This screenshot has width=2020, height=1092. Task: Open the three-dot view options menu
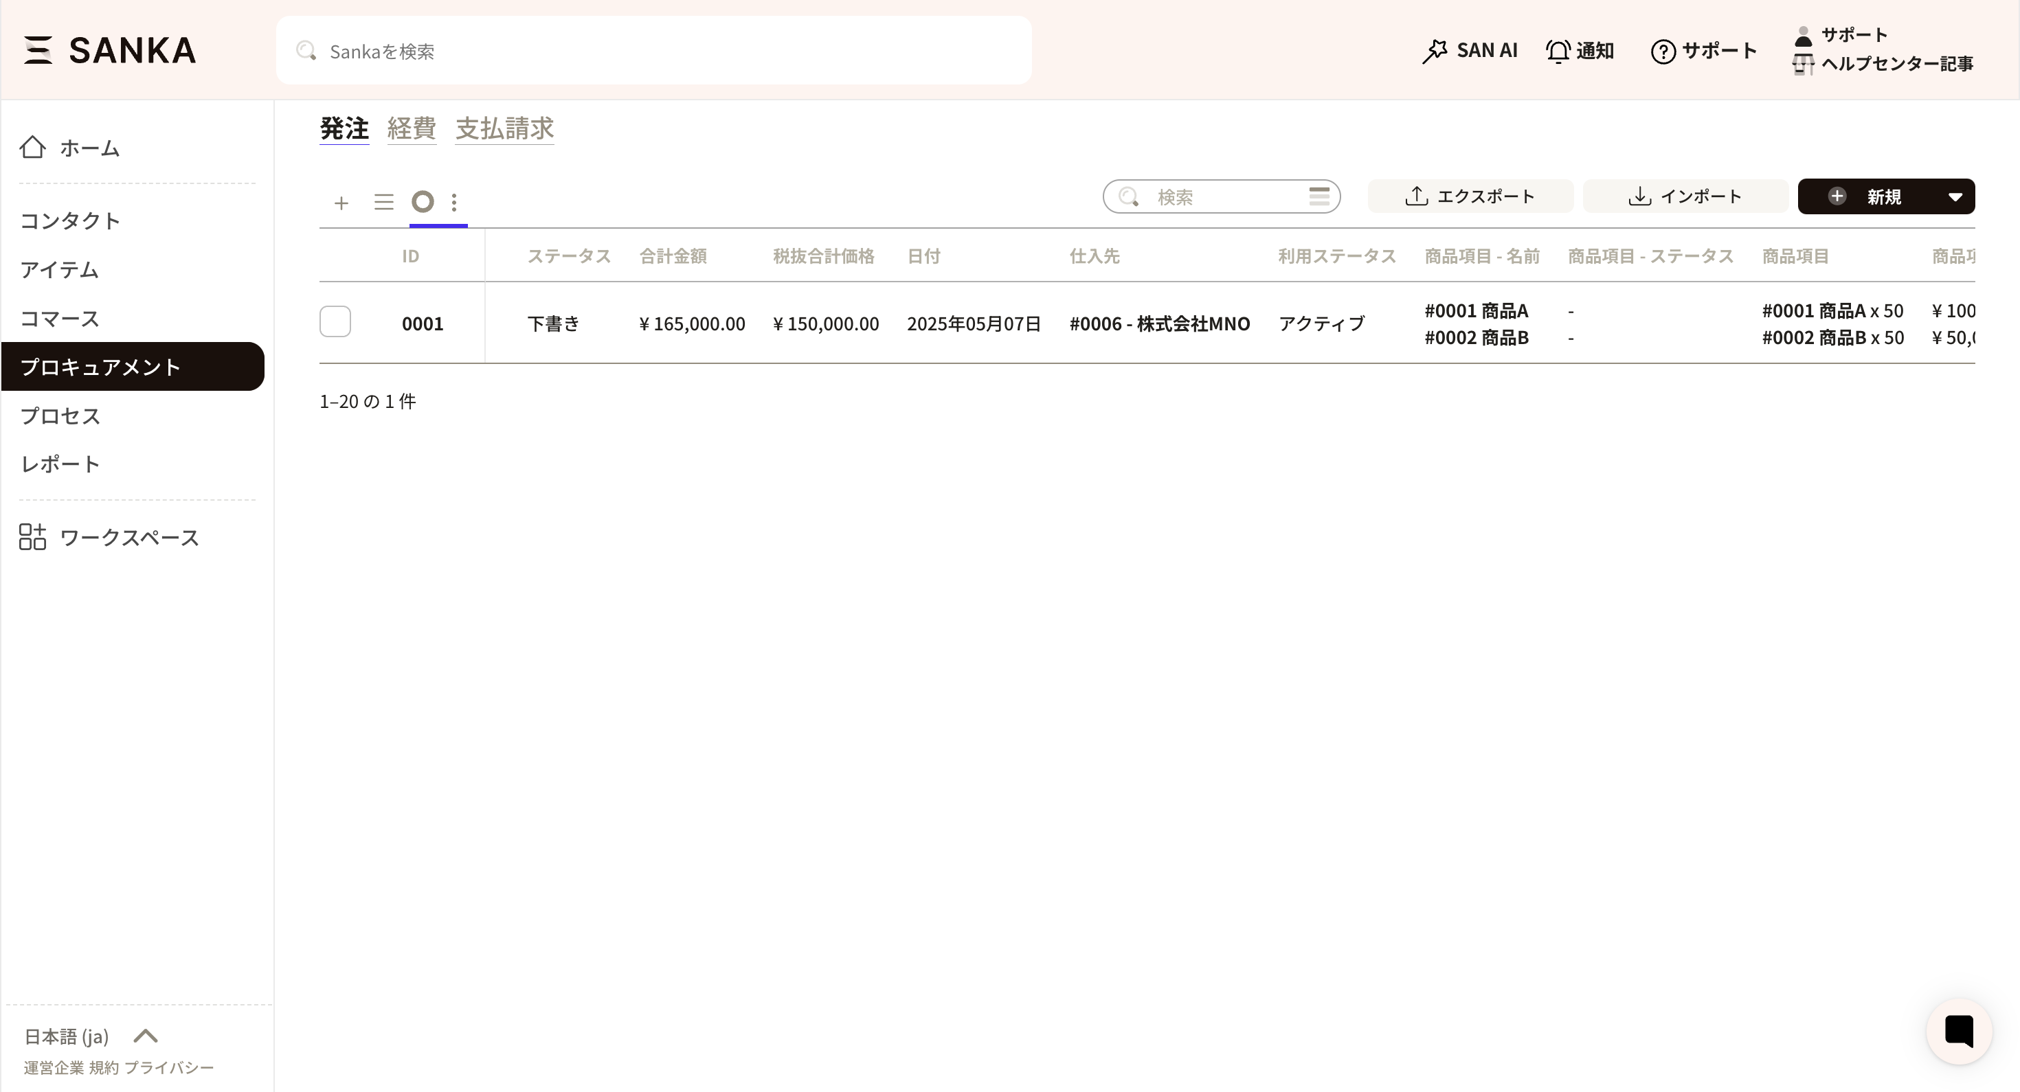(454, 202)
